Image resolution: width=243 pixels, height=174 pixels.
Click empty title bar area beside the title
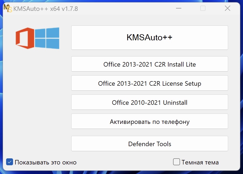125,8
